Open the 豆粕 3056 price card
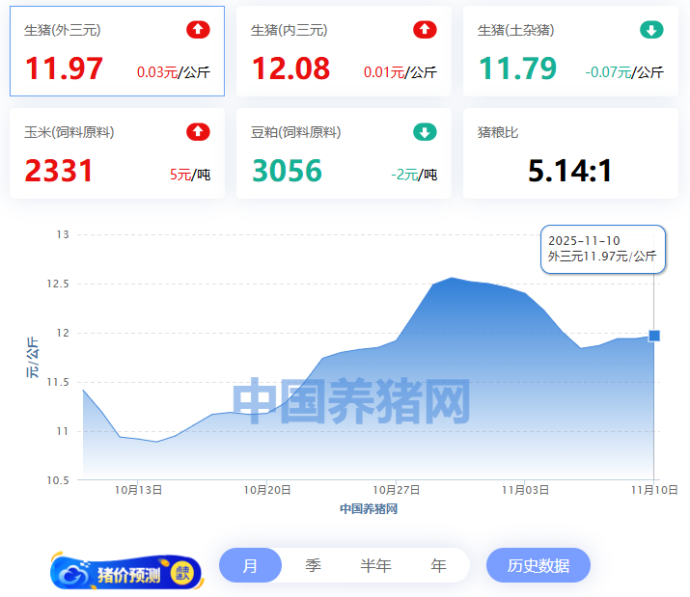The width and height of the screenshot is (690, 597). click(x=343, y=153)
